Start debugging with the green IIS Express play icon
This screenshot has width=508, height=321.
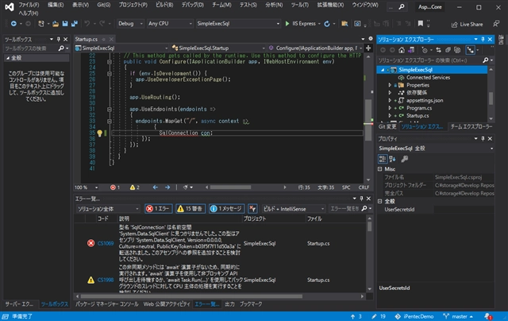287,24
